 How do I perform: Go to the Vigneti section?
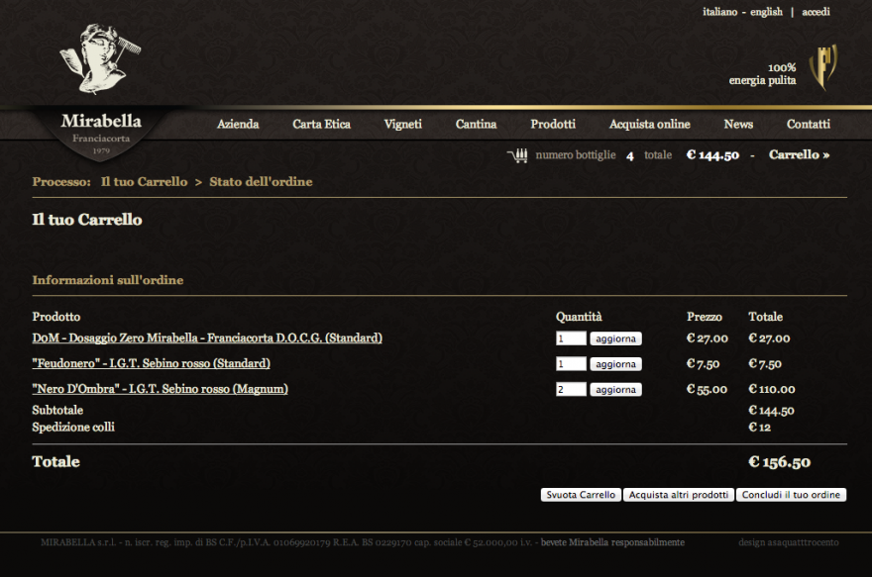pyautogui.click(x=402, y=124)
